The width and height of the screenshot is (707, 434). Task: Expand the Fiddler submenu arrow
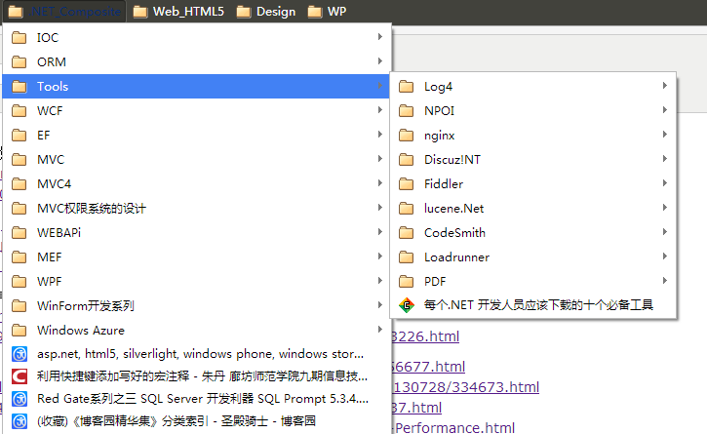[x=665, y=182]
